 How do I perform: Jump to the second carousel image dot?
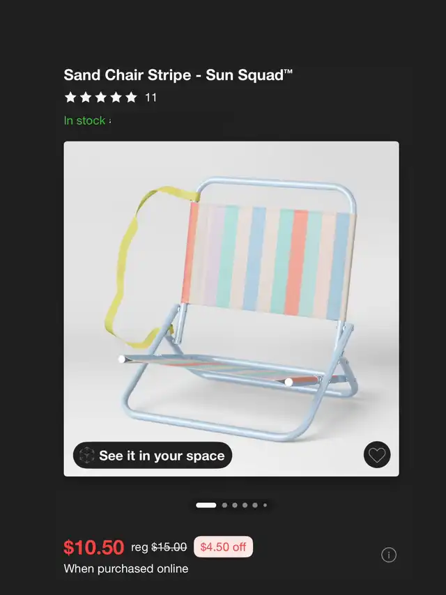click(224, 505)
